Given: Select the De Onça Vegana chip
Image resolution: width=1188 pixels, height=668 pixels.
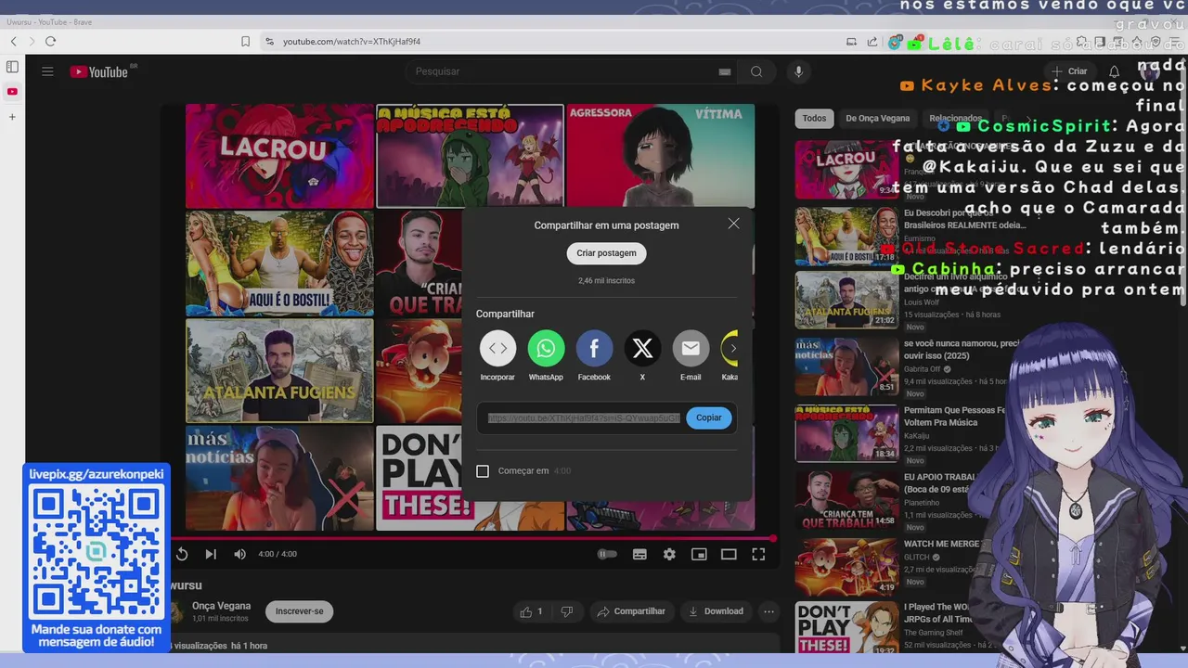Looking at the screenshot, I should click(877, 118).
